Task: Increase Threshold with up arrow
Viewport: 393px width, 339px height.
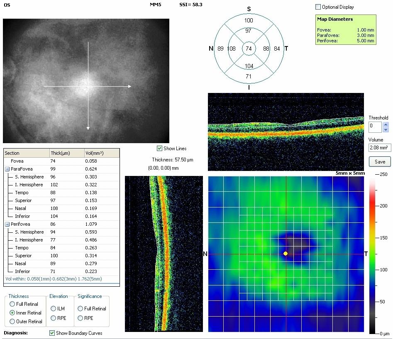Action: click(x=386, y=124)
